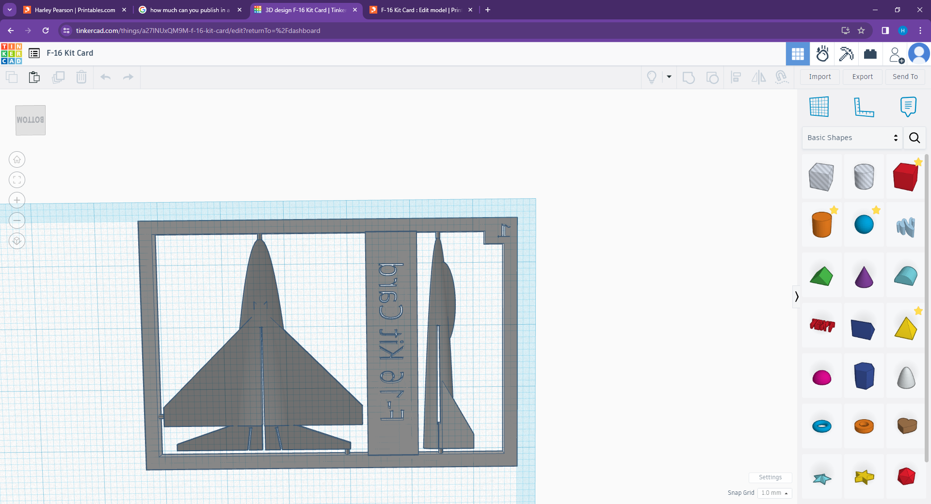This screenshot has height=504, width=931.
Task: Switch to the Harley Pearson Printables tab
Action: (74, 10)
